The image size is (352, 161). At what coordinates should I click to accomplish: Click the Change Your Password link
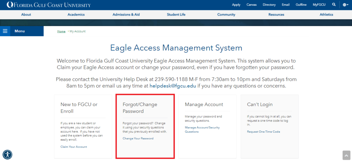[x=138, y=138]
